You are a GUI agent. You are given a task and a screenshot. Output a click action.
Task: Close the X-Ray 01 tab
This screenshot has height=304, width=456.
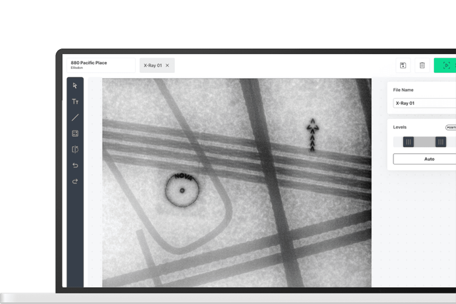(x=167, y=66)
